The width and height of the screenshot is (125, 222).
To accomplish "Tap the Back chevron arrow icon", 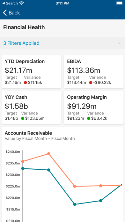I will point(5,13).
